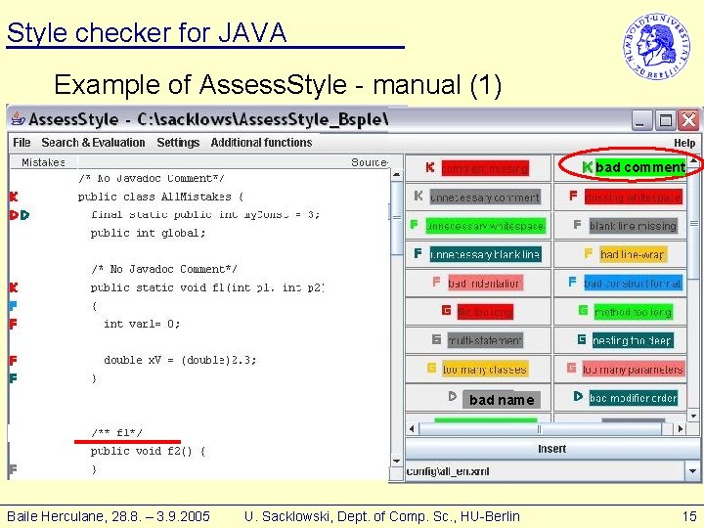The image size is (704, 528).
Task: Click horizontal scrollbar thumb under mistake buttons
Action: pyautogui.click(x=540, y=429)
